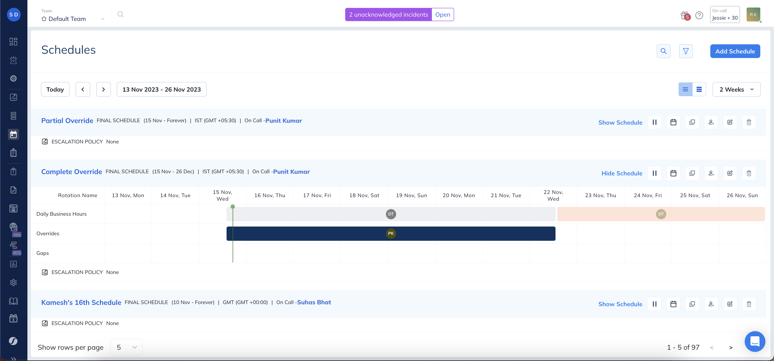The image size is (774, 361).
Task: Open rows per page dropdown
Action: click(x=127, y=347)
